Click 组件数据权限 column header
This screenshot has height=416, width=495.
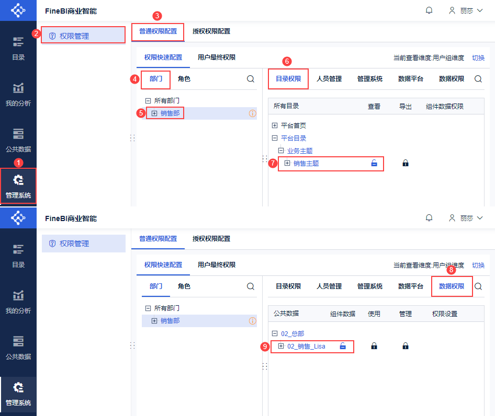(x=444, y=106)
